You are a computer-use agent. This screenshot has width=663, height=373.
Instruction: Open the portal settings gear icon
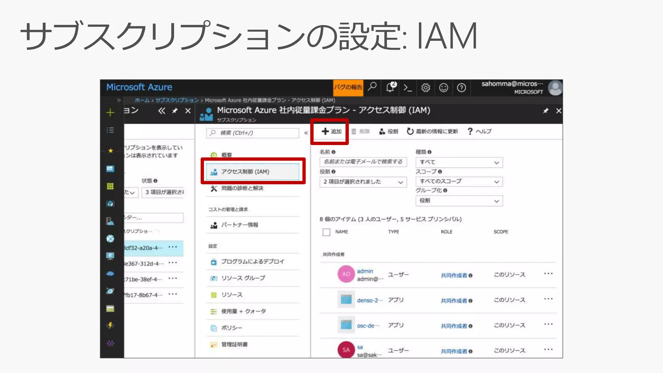425,88
